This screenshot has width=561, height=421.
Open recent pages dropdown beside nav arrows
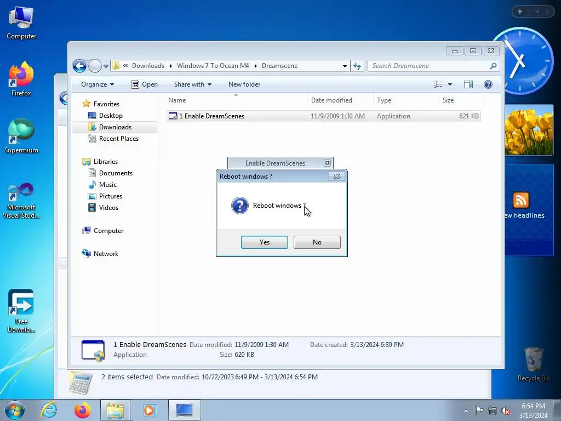106,66
